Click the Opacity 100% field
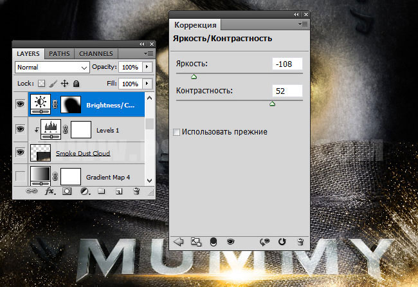The height and width of the screenshot is (287, 418). coord(131,67)
